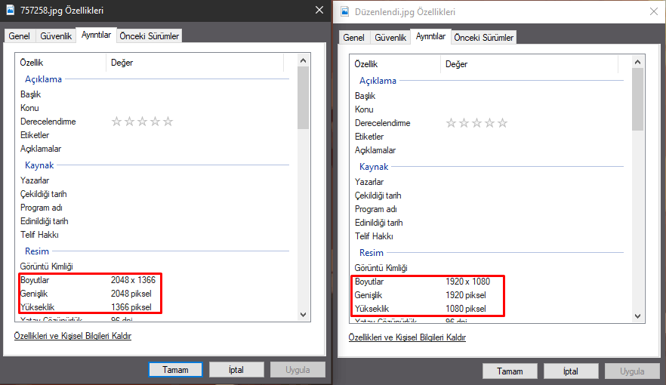Select Genişlik value 2048 piksel
The height and width of the screenshot is (385, 666).
tap(131, 294)
